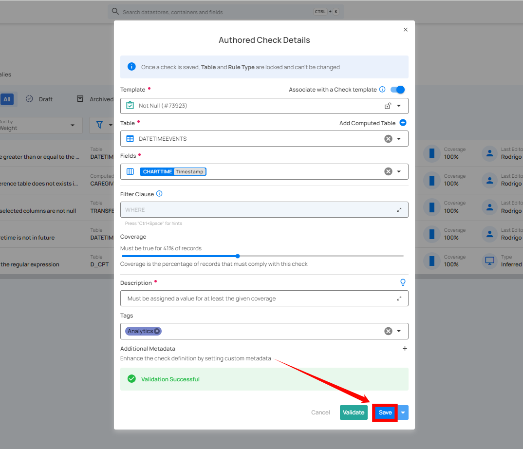The width and height of the screenshot is (523, 449).
Task: Click the Not Null template clipboard icon
Action: point(130,105)
